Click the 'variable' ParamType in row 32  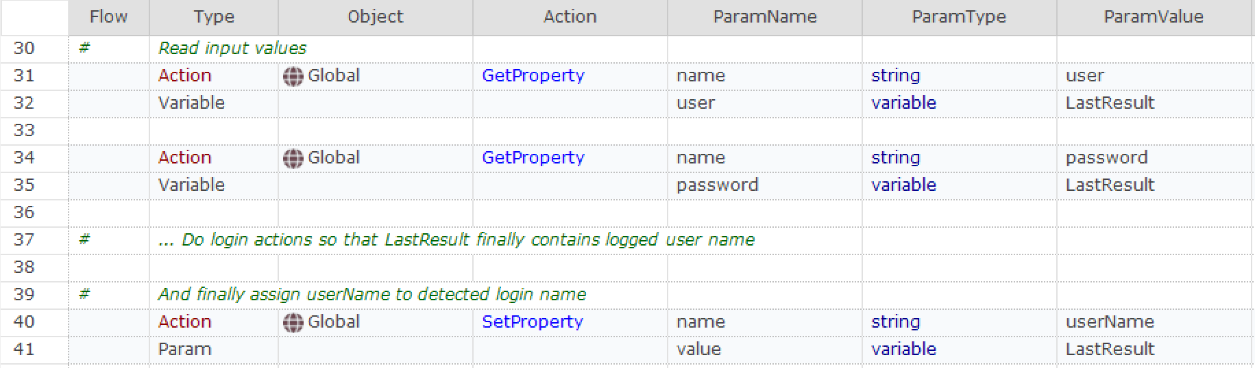coord(903,103)
